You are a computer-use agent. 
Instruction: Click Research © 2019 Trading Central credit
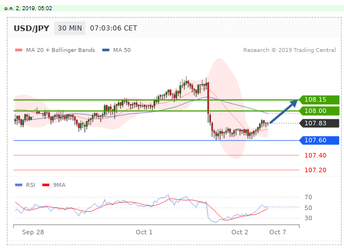coord(290,50)
